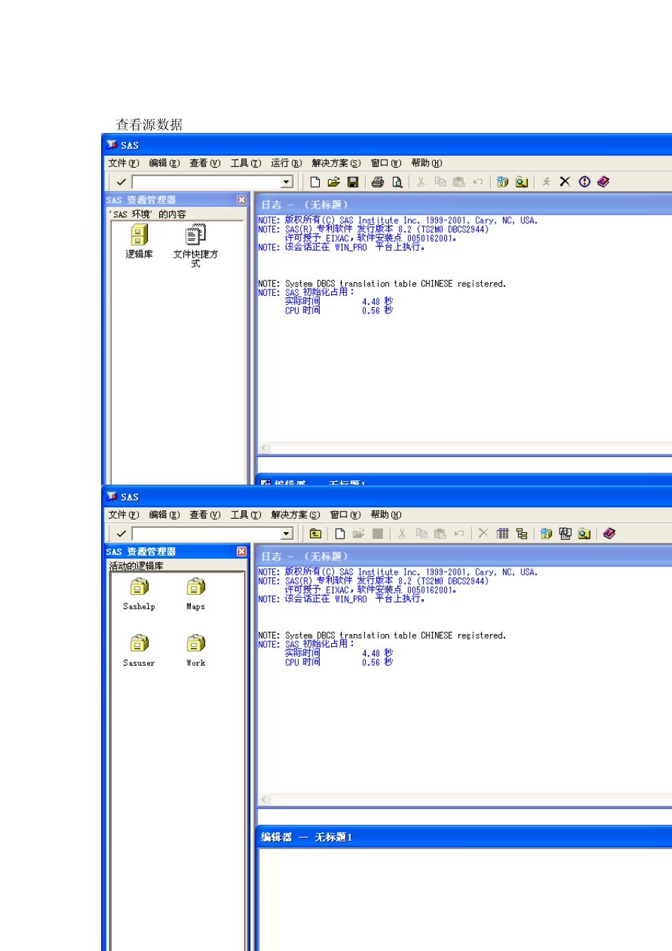This screenshot has width=672, height=951.
Task: Click New Library icon in upper SAS toolbar
Action: (x=502, y=182)
